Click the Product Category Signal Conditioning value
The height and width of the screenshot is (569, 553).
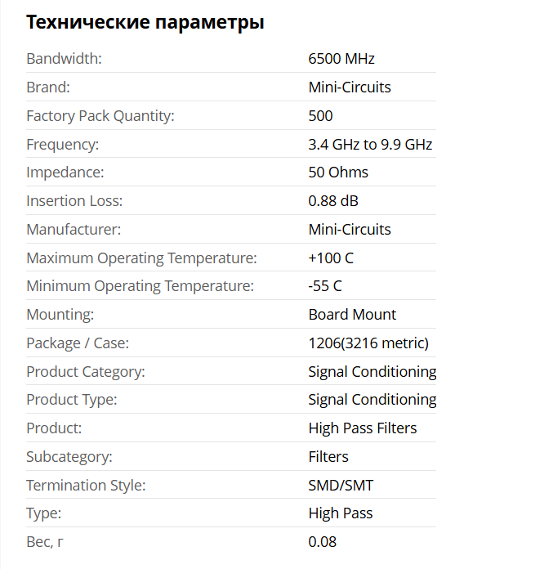pyautogui.click(x=372, y=372)
